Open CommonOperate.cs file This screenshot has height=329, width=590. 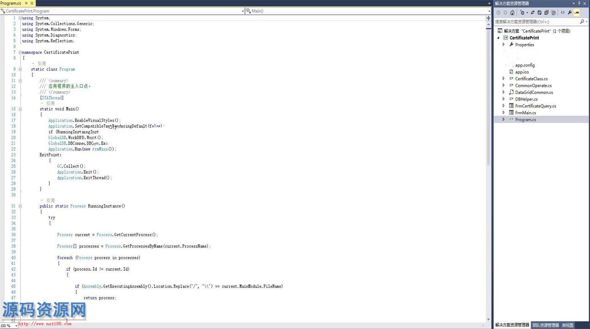tap(533, 85)
